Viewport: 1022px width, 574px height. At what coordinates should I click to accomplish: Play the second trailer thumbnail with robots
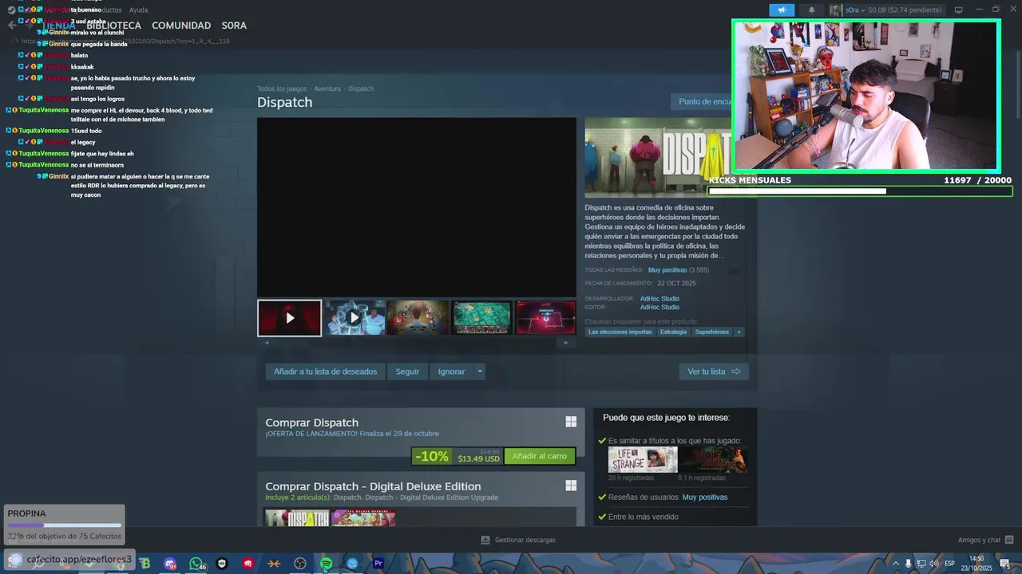354,318
